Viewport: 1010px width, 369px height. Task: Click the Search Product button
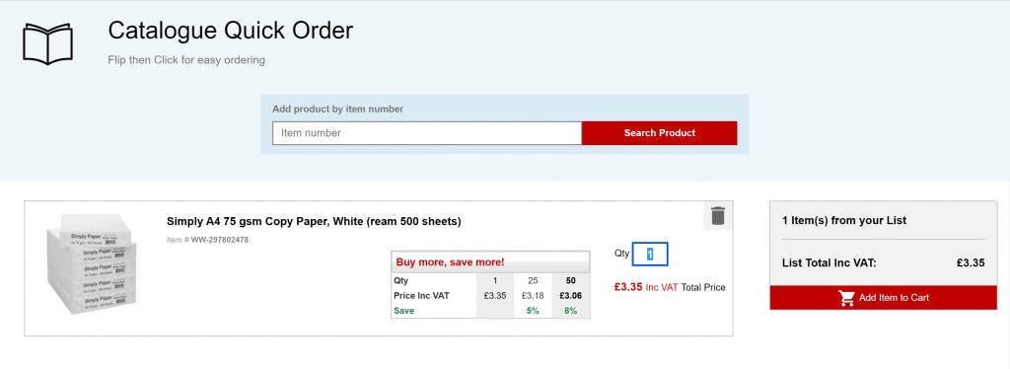[660, 132]
